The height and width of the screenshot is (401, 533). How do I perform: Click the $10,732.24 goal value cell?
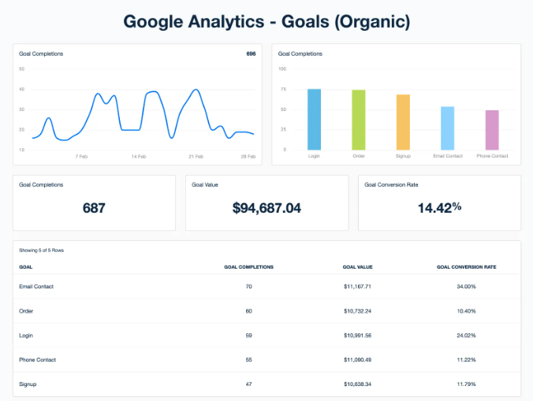click(358, 311)
